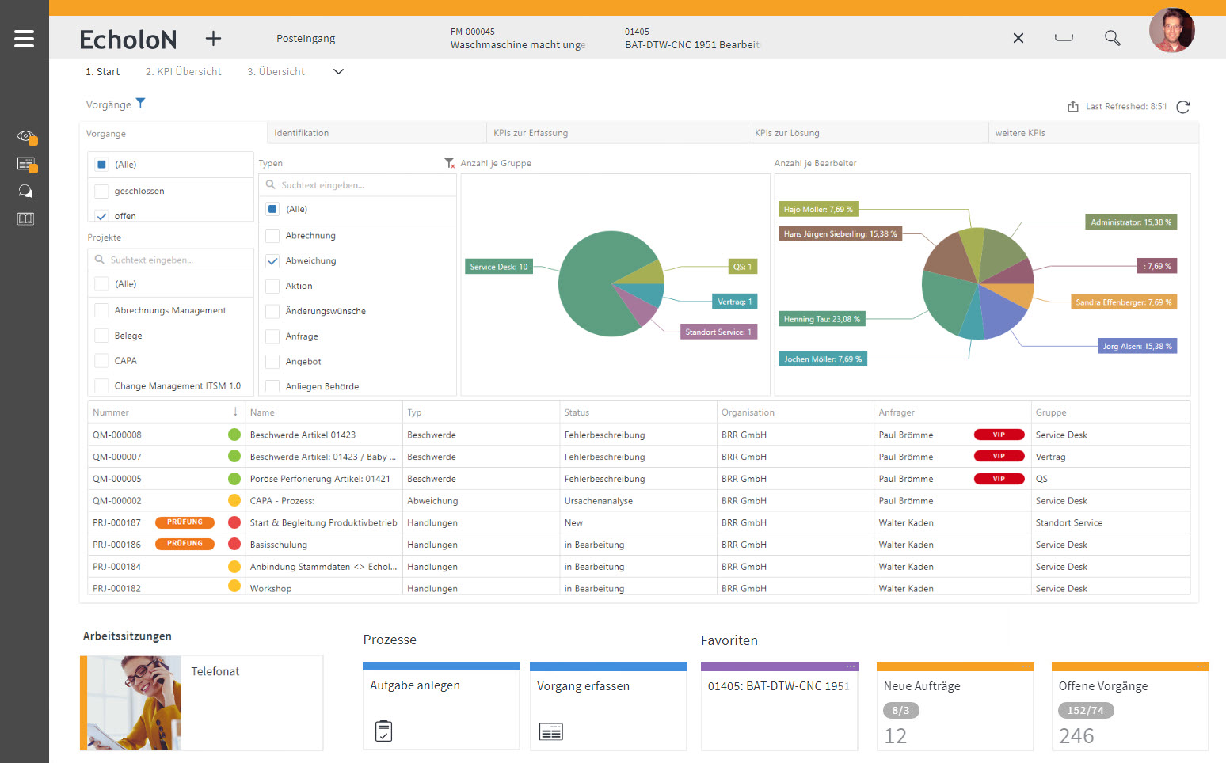
Task: Open FM-000045 Waschmaschine tab
Action: pos(518,38)
